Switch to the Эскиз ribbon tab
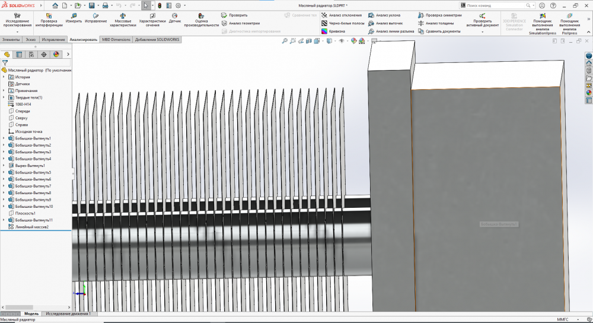Screen dimensions: 593x323 coord(30,39)
